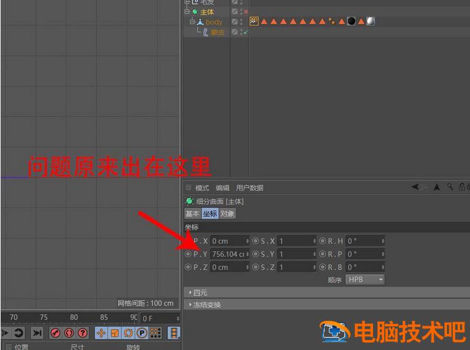Click the P.Z animation radio dot
This screenshot has width=470, height=350.
(188, 267)
